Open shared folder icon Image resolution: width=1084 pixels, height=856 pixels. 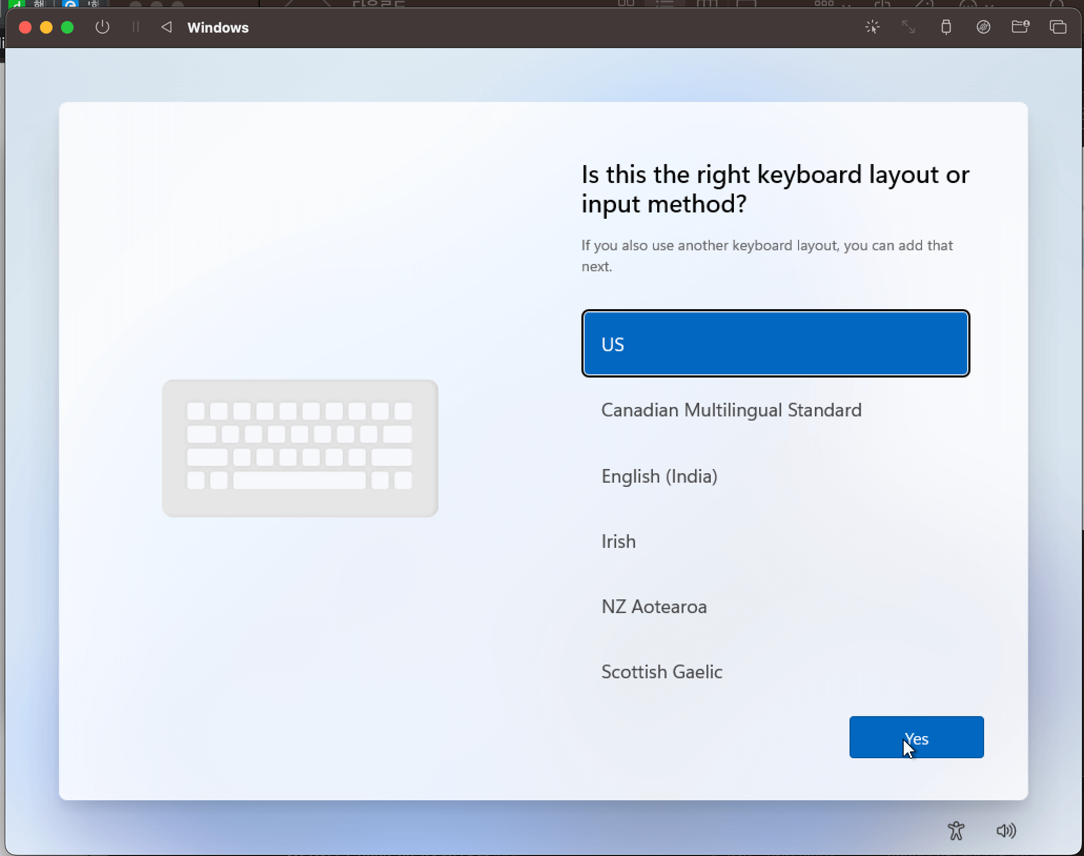click(x=1020, y=27)
